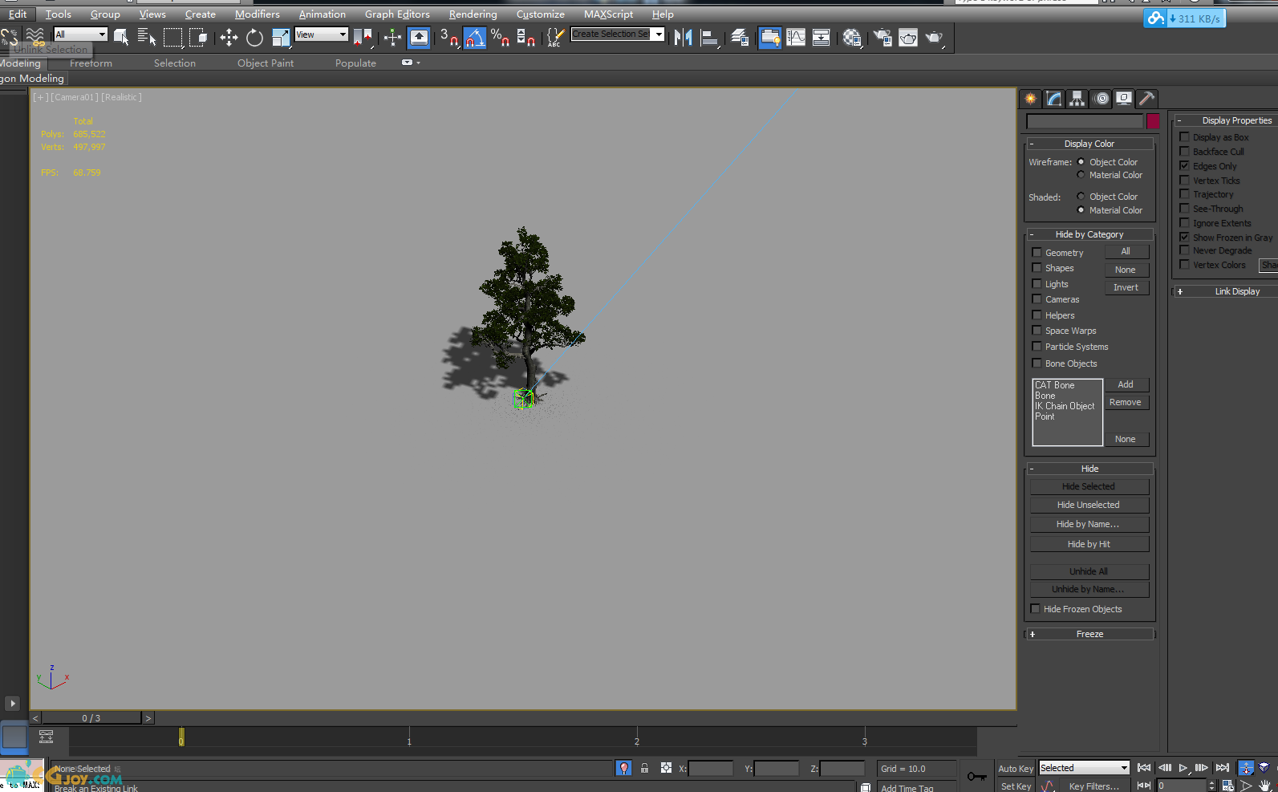Image resolution: width=1278 pixels, height=792 pixels.
Task: Select Wireframe Material Color radio button
Action: pyautogui.click(x=1081, y=175)
